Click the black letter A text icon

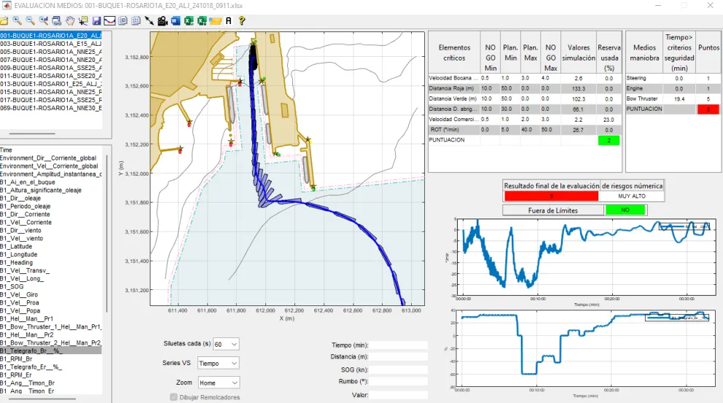click(x=228, y=20)
